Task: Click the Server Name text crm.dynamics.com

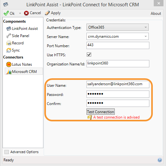Action: (x=103, y=36)
